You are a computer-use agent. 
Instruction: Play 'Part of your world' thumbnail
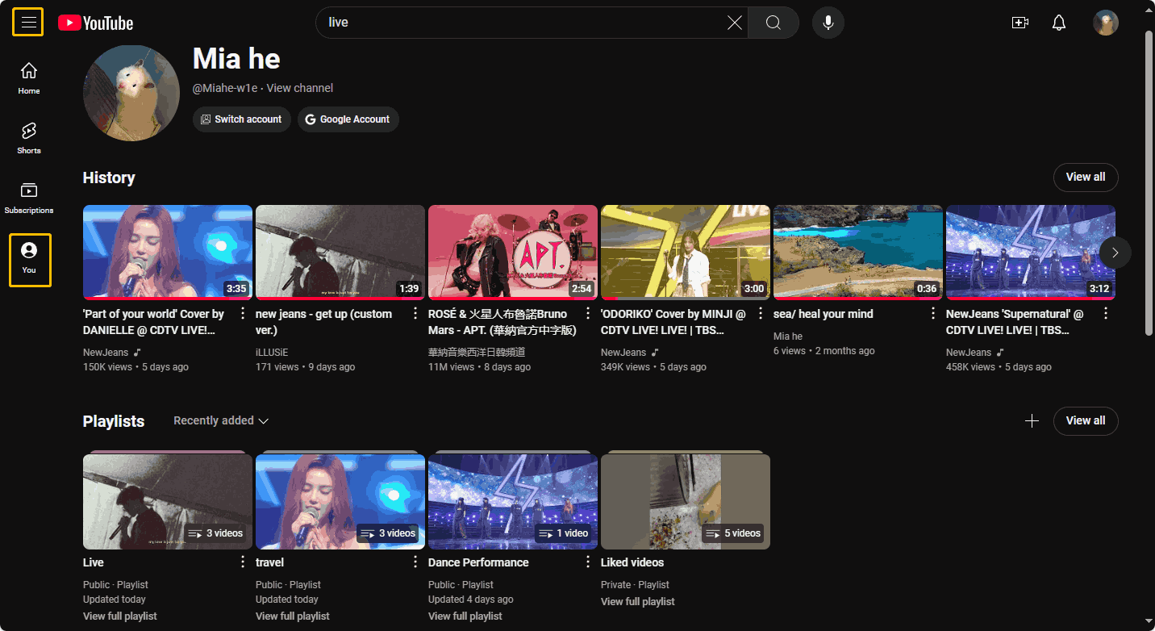168,253
